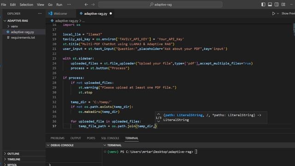Click the st.title line of code
Viewport: 295px width, 166px height.
pyautogui.click(x=118, y=44)
